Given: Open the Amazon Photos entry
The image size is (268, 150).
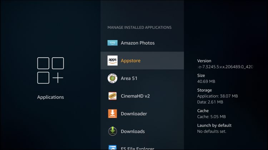Looking at the screenshot, I should 142,43.
